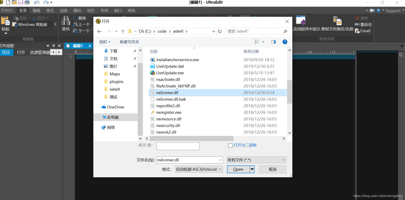Click the dialog's Up folder arrow
The width and height of the screenshot is (405, 200).
coord(123,31)
